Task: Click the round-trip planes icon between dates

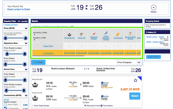Action: pyautogui.click(x=86, y=7)
